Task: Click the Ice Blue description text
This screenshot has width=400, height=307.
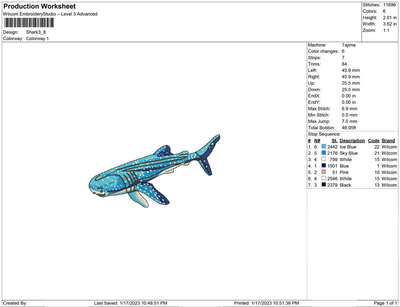Action: click(348, 147)
